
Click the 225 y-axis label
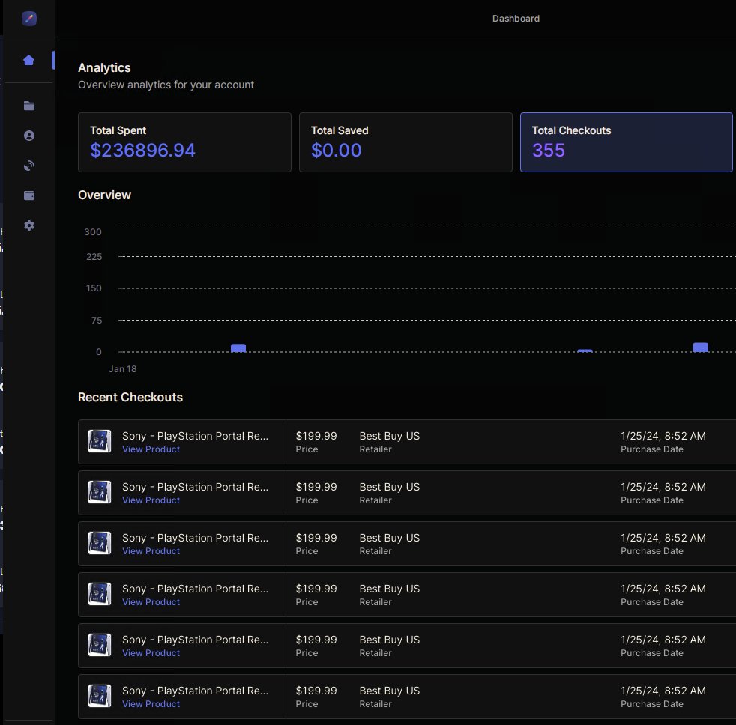click(x=94, y=256)
